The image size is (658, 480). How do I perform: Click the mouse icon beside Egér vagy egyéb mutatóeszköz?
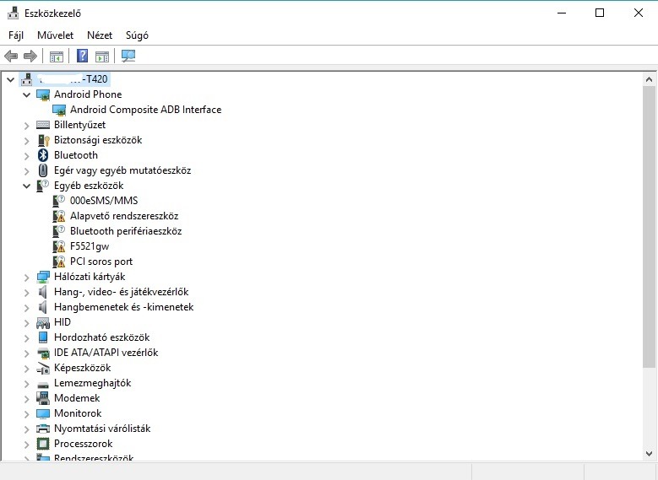[x=43, y=170]
